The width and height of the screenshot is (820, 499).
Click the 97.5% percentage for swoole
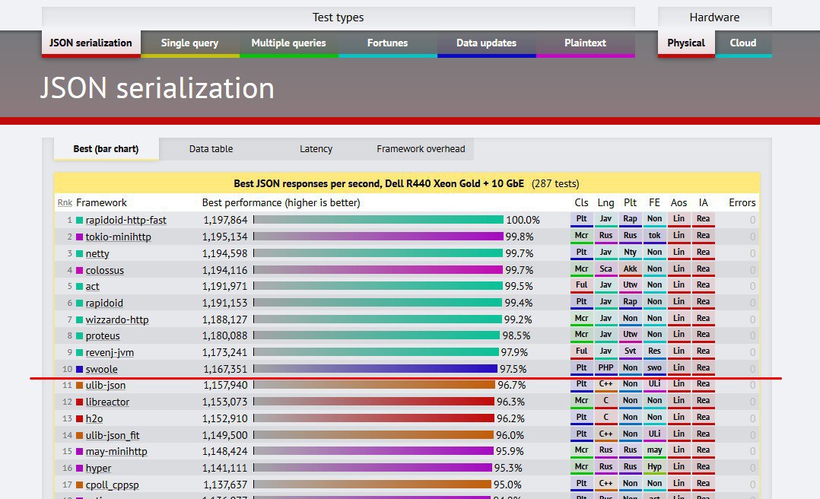(x=513, y=369)
